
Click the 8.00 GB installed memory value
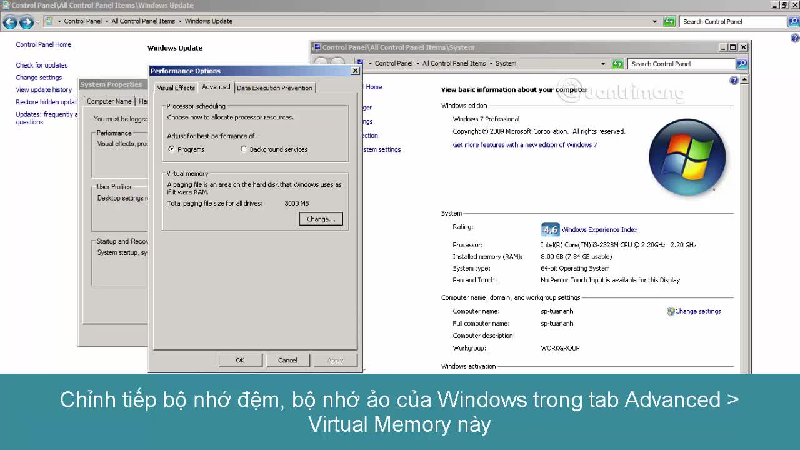pyautogui.click(x=576, y=257)
